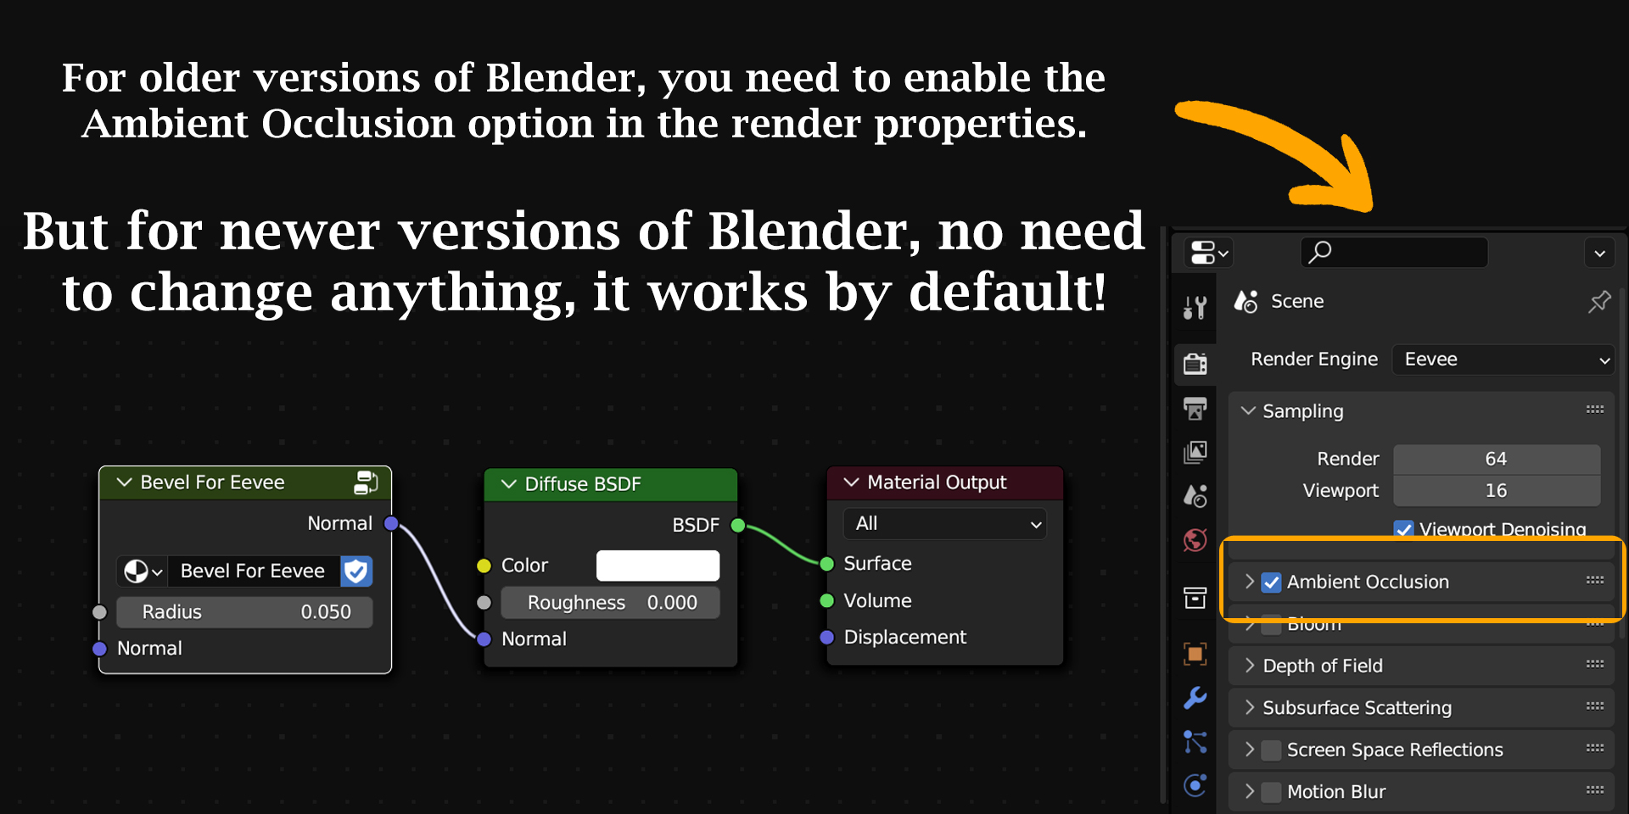Viewport: 1629px width, 814px height.
Task: Click the Radius input socket
Action: [x=99, y=612]
